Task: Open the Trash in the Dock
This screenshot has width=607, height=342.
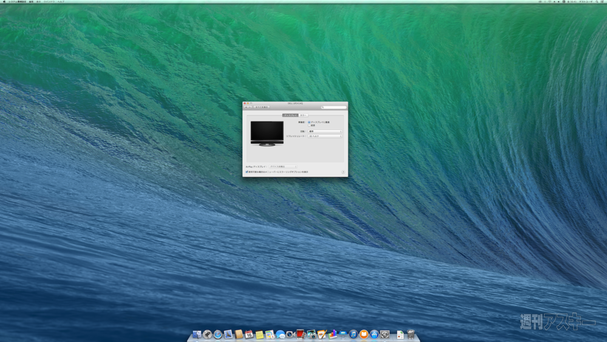Action: click(x=411, y=335)
